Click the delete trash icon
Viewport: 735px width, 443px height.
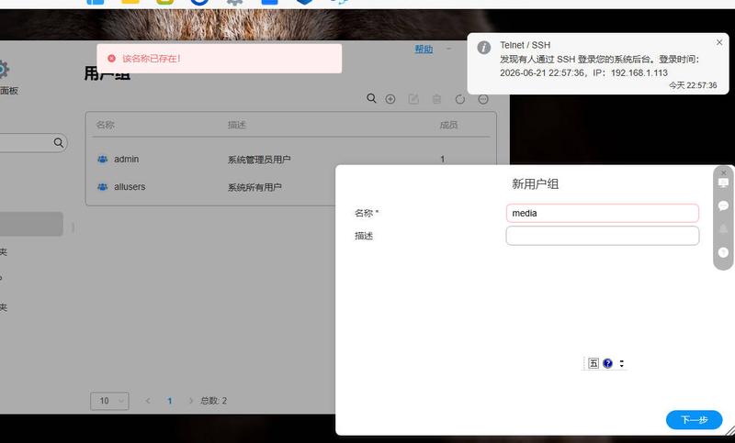pos(436,99)
